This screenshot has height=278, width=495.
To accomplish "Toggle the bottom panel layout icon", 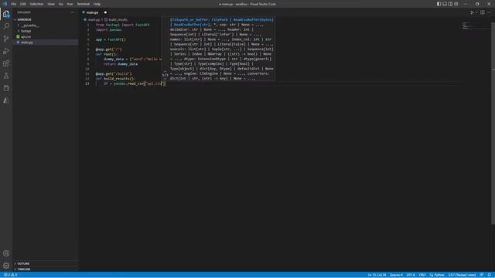I will [x=445, y=4].
